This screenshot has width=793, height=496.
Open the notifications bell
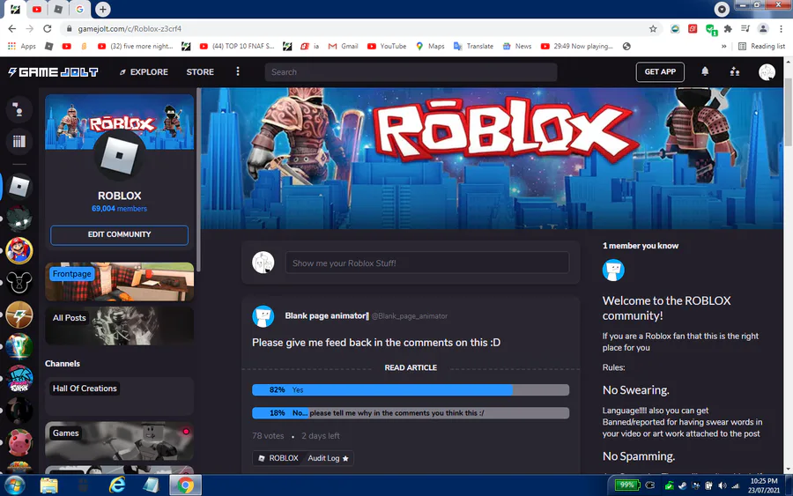tap(705, 71)
